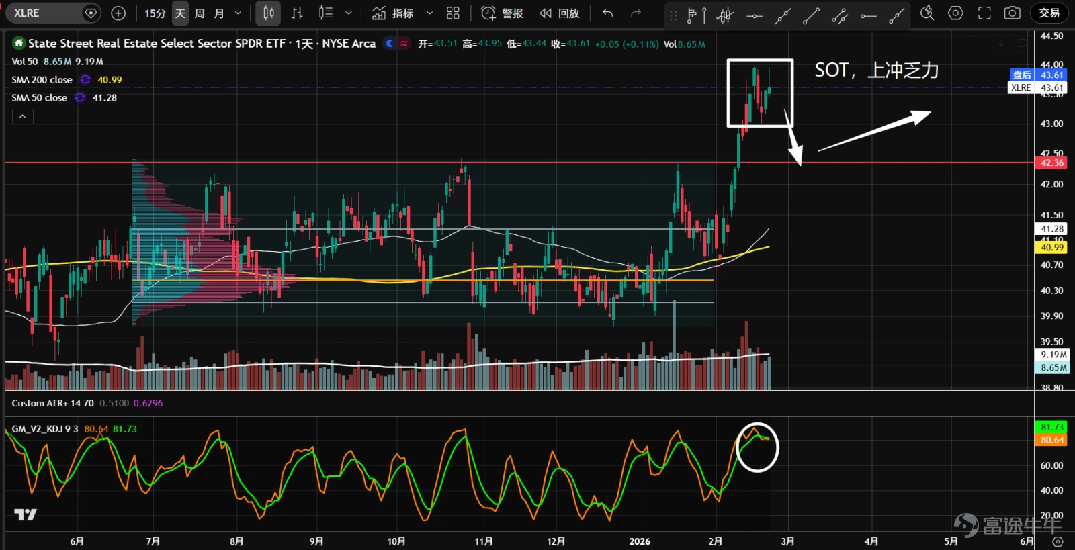Click the pink wave data status icon

click(x=404, y=43)
